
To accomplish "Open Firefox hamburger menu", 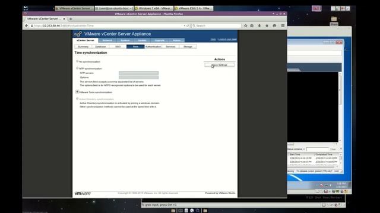I will [283, 25].
